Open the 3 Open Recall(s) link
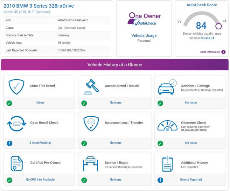230x191 pixels. click(40, 143)
